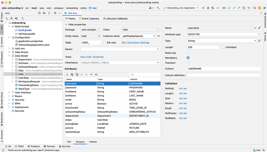This screenshot has width=267, height=152.
Task: Move attribute down with down arrow
Action: click(91, 75)
